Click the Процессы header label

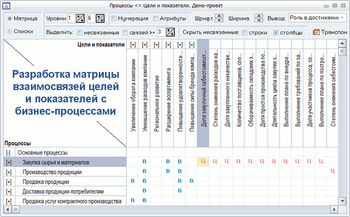[x=17, y=143]
